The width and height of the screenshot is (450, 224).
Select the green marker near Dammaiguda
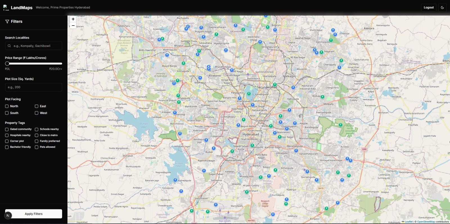[x=331, y=40]
